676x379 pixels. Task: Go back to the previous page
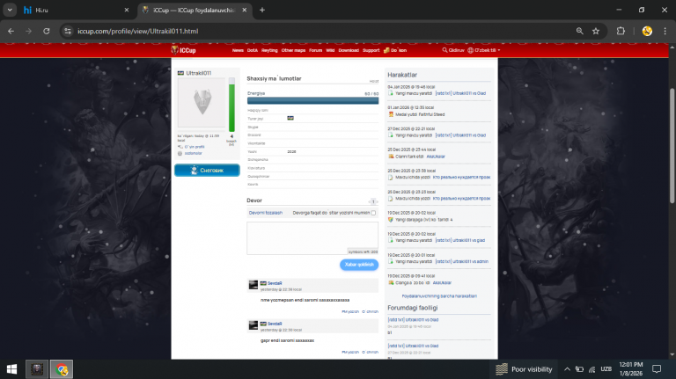[11, 31]
